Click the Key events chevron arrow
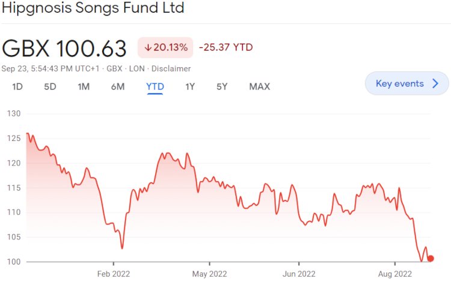 (x=436, y=83)
